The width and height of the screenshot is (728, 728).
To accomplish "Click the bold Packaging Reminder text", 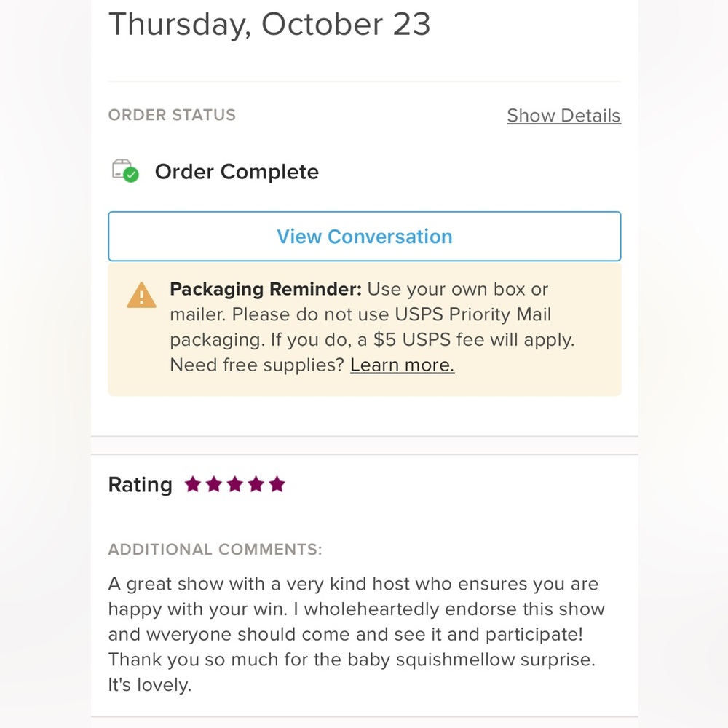I will coord(265,289).
